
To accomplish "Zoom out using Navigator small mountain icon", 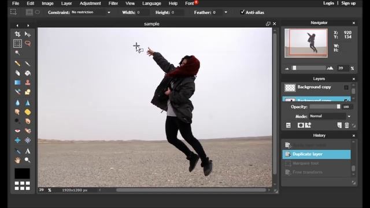I will point(287,68).
